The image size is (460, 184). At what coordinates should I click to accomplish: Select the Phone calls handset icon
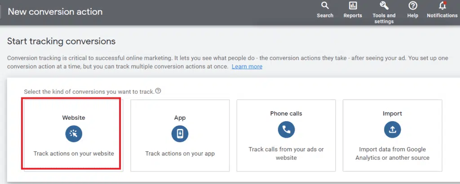(x=286, y=130)
